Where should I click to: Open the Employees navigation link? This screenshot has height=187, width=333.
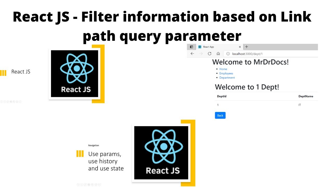226,74
